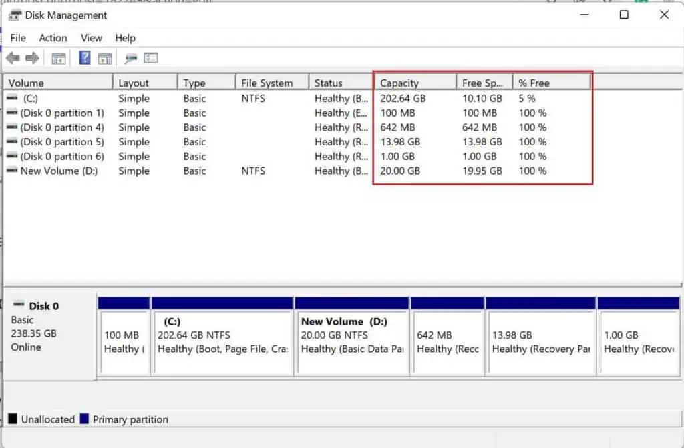The width and height of the screenshot is (684, 448).
Task: Open the Help menu
Action: pos(125,38)
